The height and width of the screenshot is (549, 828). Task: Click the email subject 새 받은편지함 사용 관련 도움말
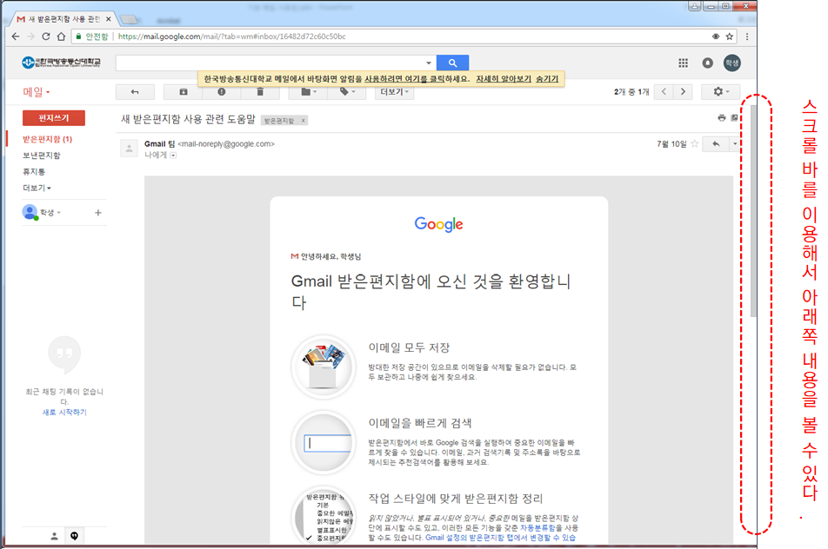[x=188, y=119]
